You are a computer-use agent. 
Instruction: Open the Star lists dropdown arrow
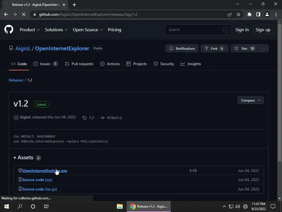(264, 48)
